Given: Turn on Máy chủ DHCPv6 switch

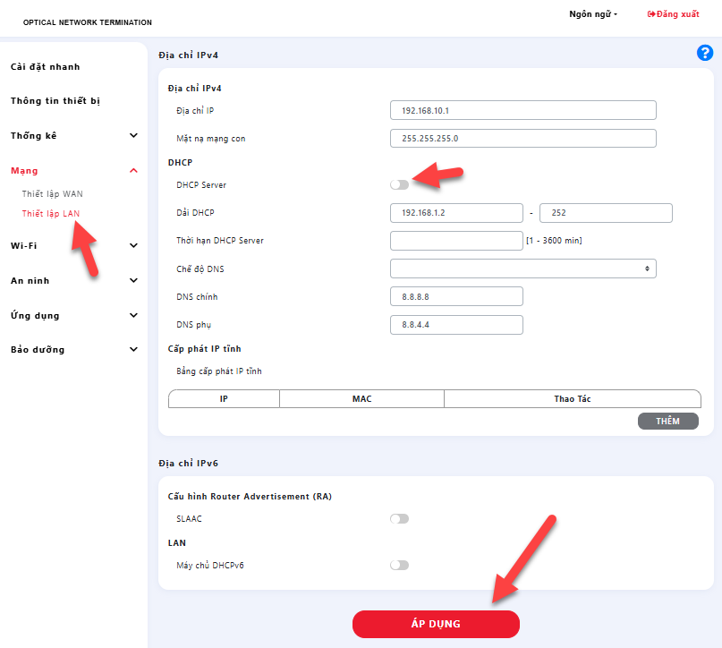Looking at the screenshot, I should point(399,565).
